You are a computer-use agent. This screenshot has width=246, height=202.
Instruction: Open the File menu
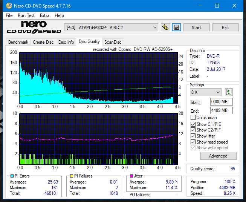[9, 15]
